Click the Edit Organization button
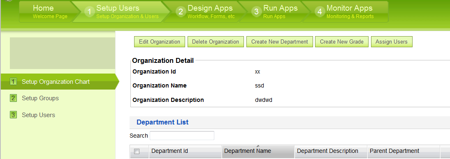 point(160,42)
